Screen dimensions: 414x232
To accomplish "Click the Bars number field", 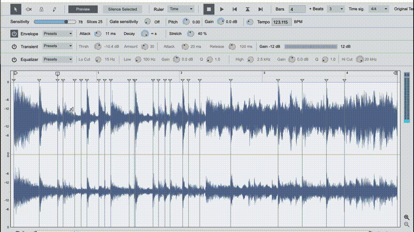I will click(x=297, y=9).
